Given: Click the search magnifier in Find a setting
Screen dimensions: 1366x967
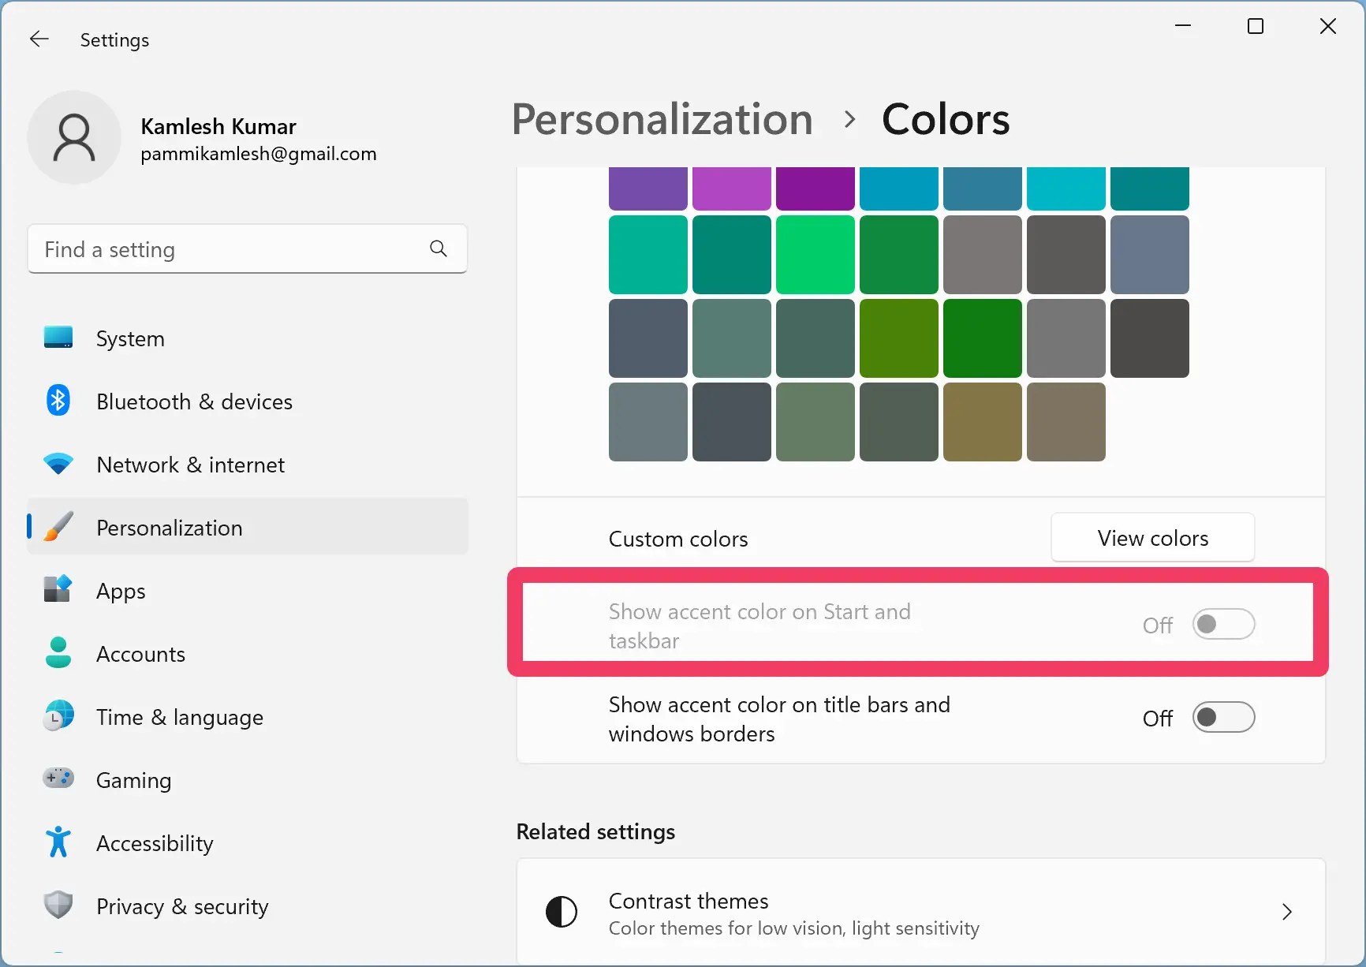Looking at the screenshot, I should pos(439,248).
